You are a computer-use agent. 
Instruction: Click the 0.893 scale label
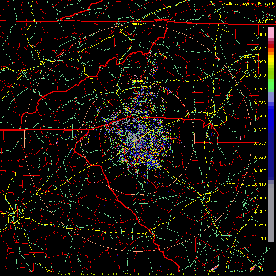[260, 62]
